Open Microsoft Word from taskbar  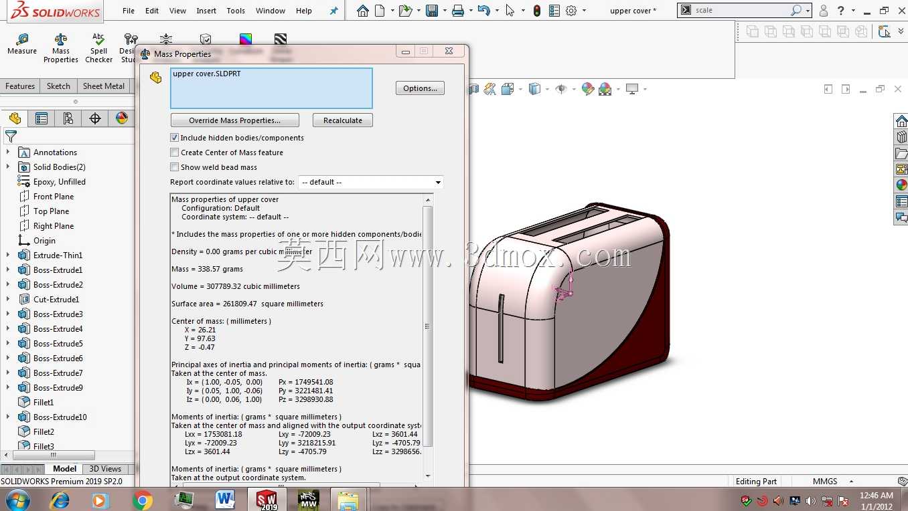(225, 500)
